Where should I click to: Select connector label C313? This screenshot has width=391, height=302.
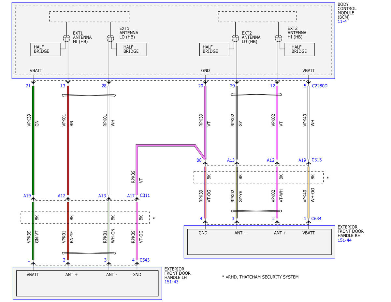(x=317, y=160)
